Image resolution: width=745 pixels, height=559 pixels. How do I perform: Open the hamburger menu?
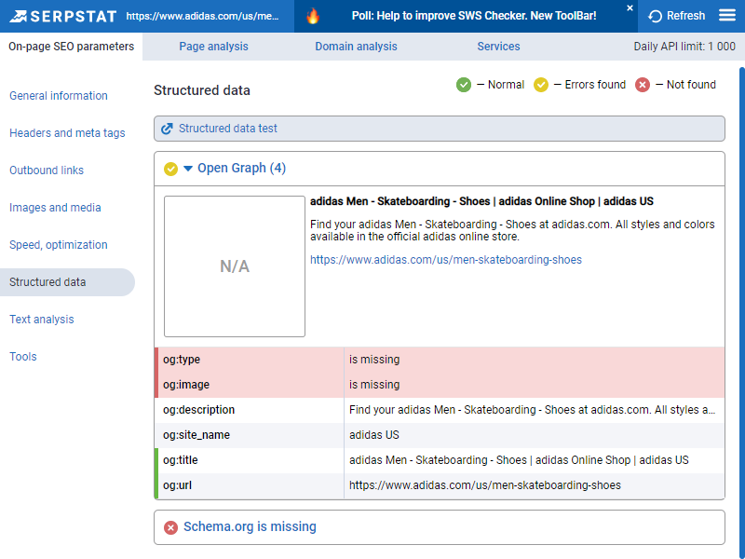[727, 16]
